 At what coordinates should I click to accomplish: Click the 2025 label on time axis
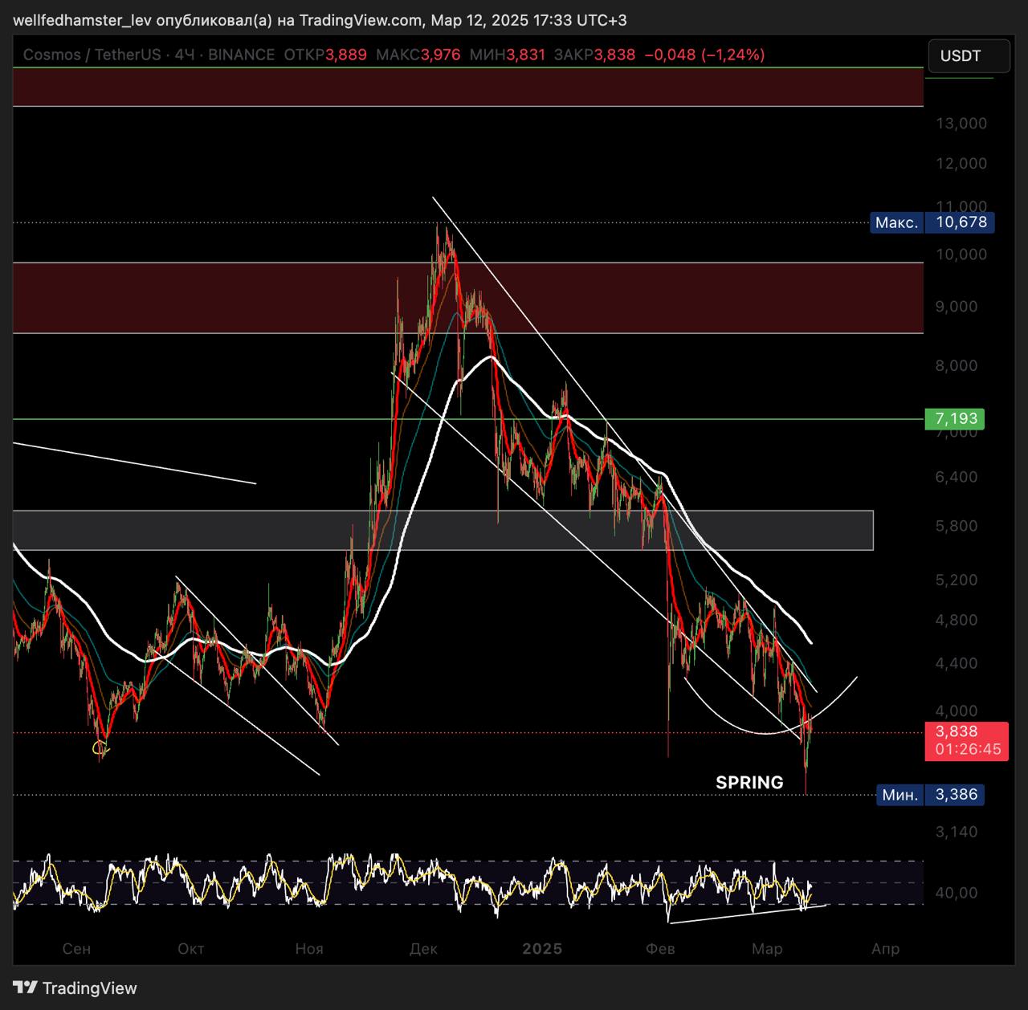(x=542, y=949)
